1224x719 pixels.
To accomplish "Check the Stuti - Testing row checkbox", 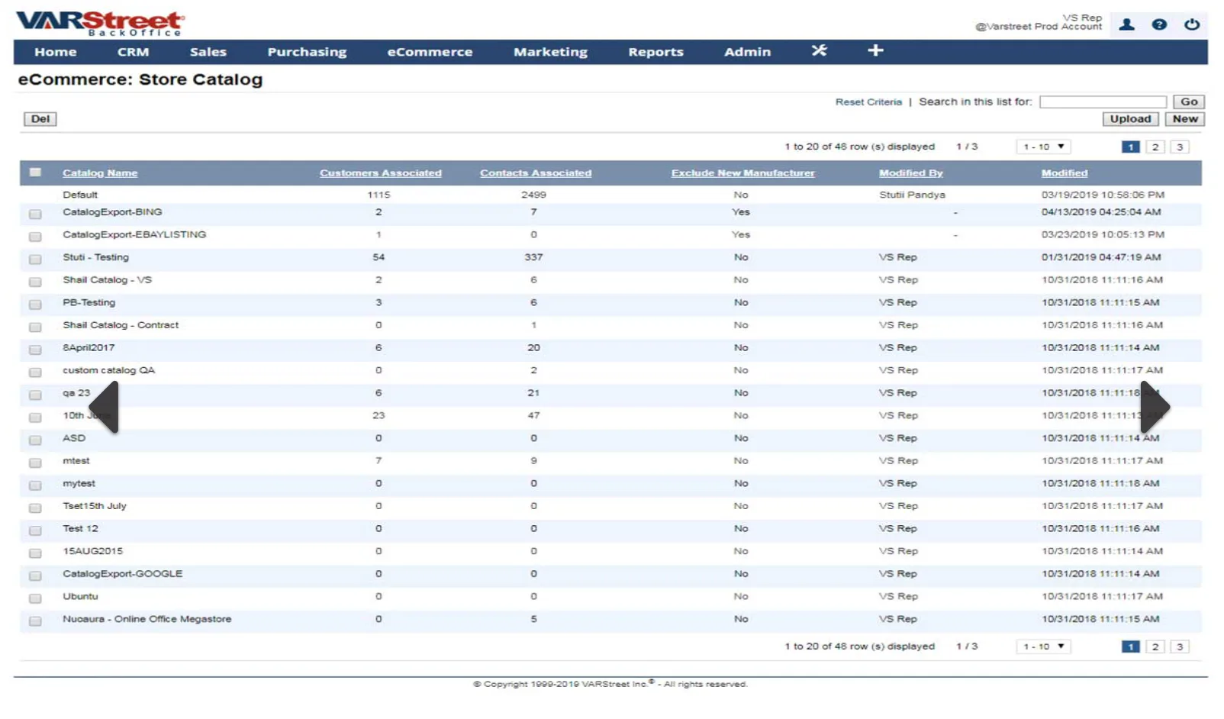I will tap(35, 260).
